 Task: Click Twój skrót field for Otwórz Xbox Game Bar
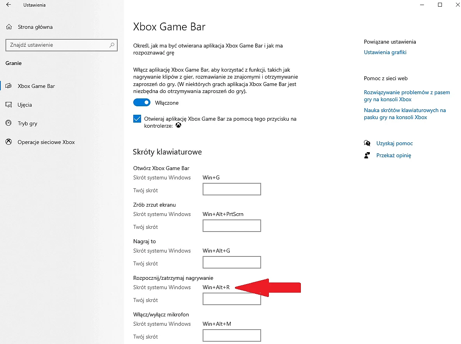click(x=232, y=189)
